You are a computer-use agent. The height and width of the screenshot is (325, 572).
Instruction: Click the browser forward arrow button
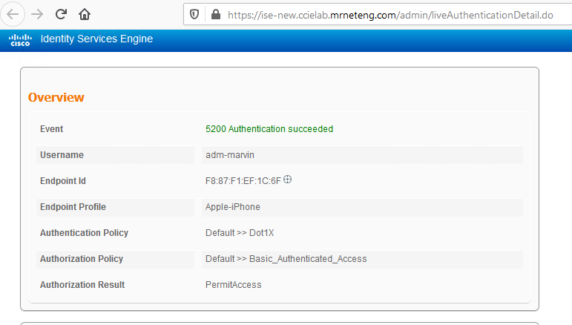point(37,14)
